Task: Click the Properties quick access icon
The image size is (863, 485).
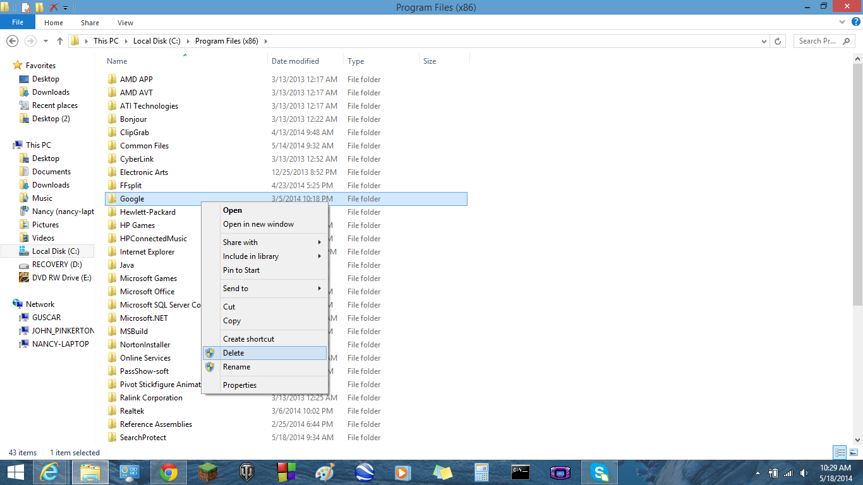Action: click(25, 8)
